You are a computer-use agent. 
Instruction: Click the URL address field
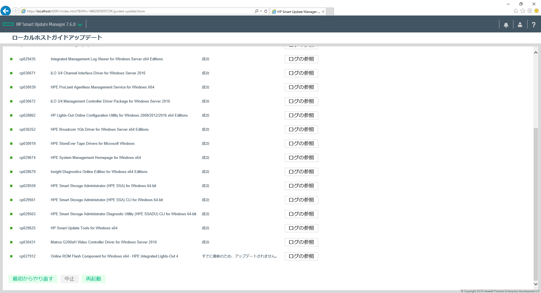coord(138,11)
